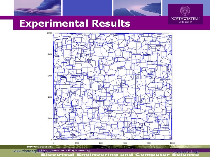Click the 10000 label on the y-axis
Screen dimensions: 210x157
tap(49, 33)
